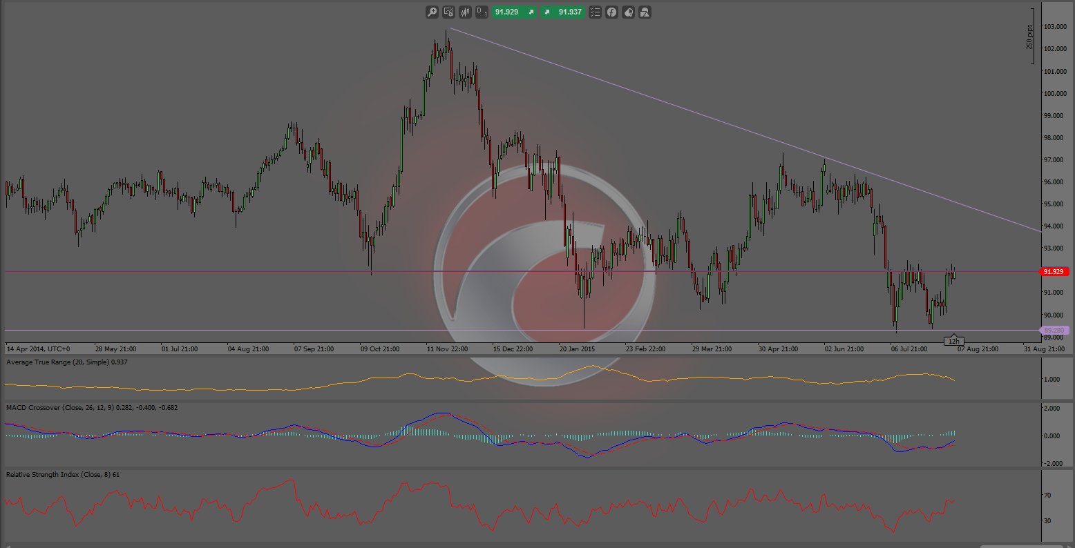Click the MACD scale value 2.000
1075x548 pixels.
[1053, 409]
